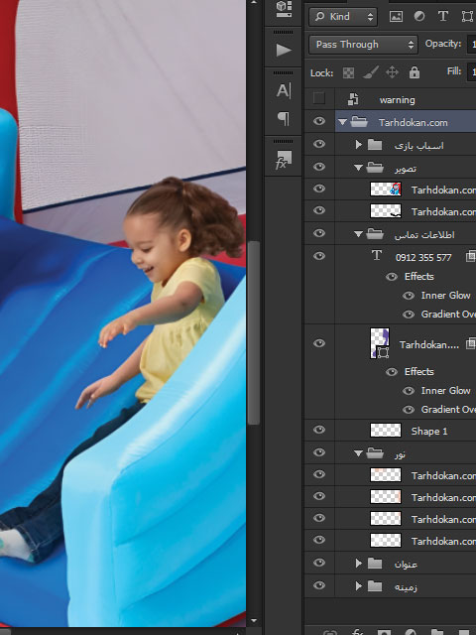Viewport: 476px width, 635px height.
Task: Select the 0912 355 577 layer name
Action: 423,257
